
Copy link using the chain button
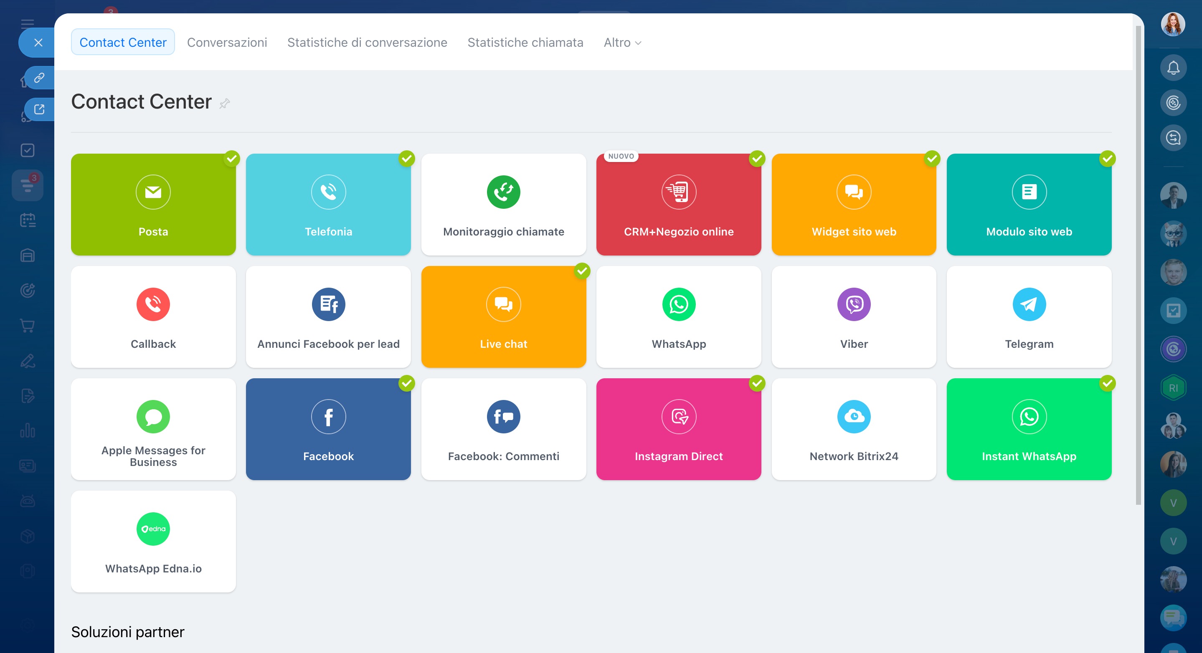click(x=39, y=77)
